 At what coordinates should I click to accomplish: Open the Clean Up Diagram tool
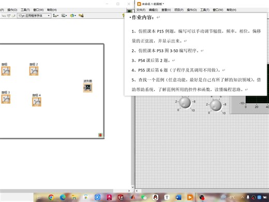coord(81,16)
